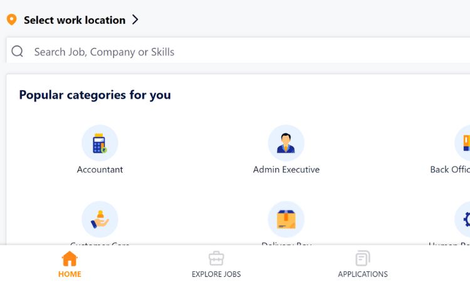Click the magnifier search icon
The image size is (470, 282).
(17, 51)
